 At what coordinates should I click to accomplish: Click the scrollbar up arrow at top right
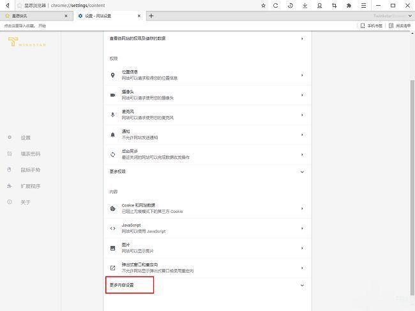point(412,33)
